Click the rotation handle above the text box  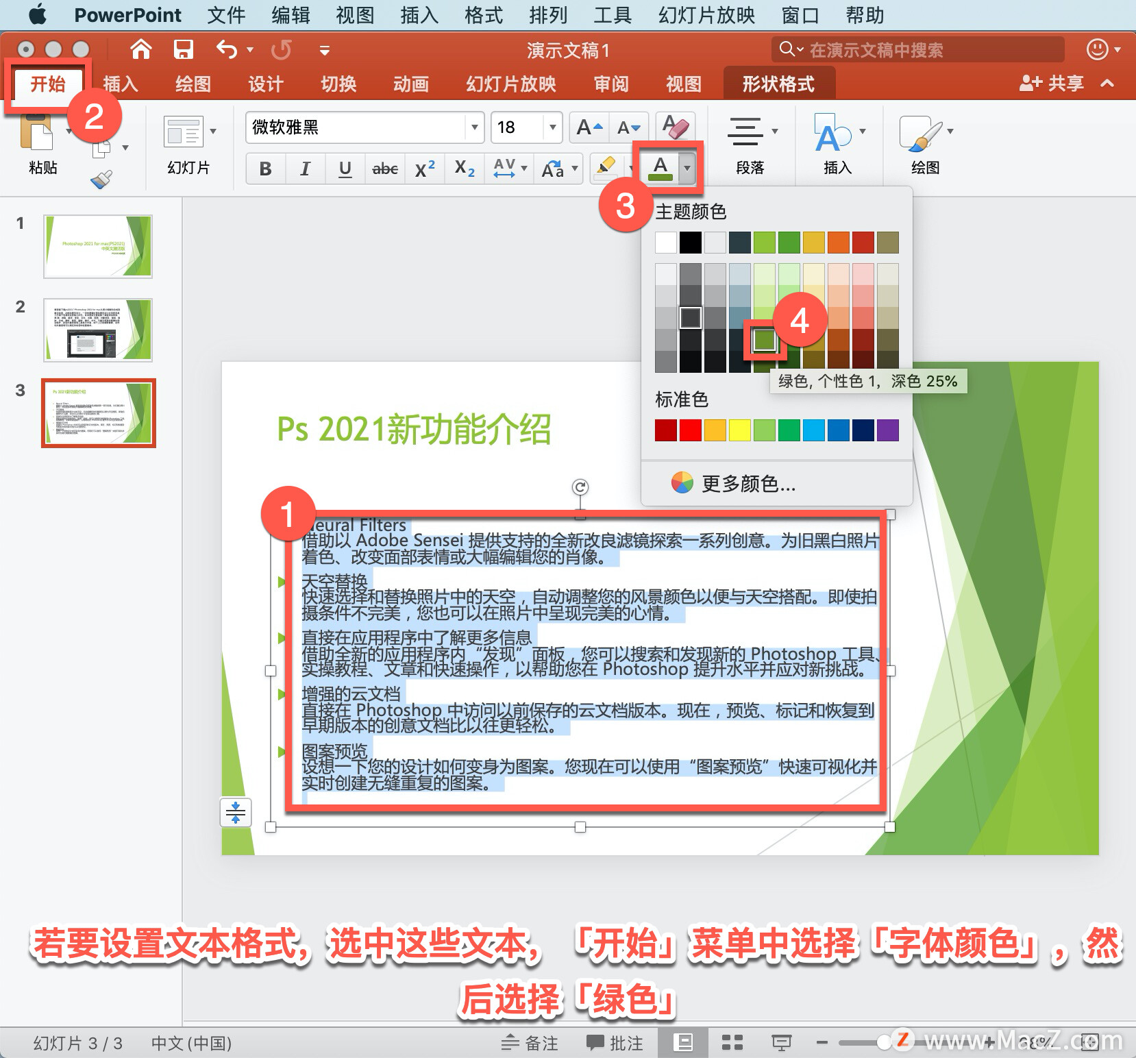click(580, 487)
